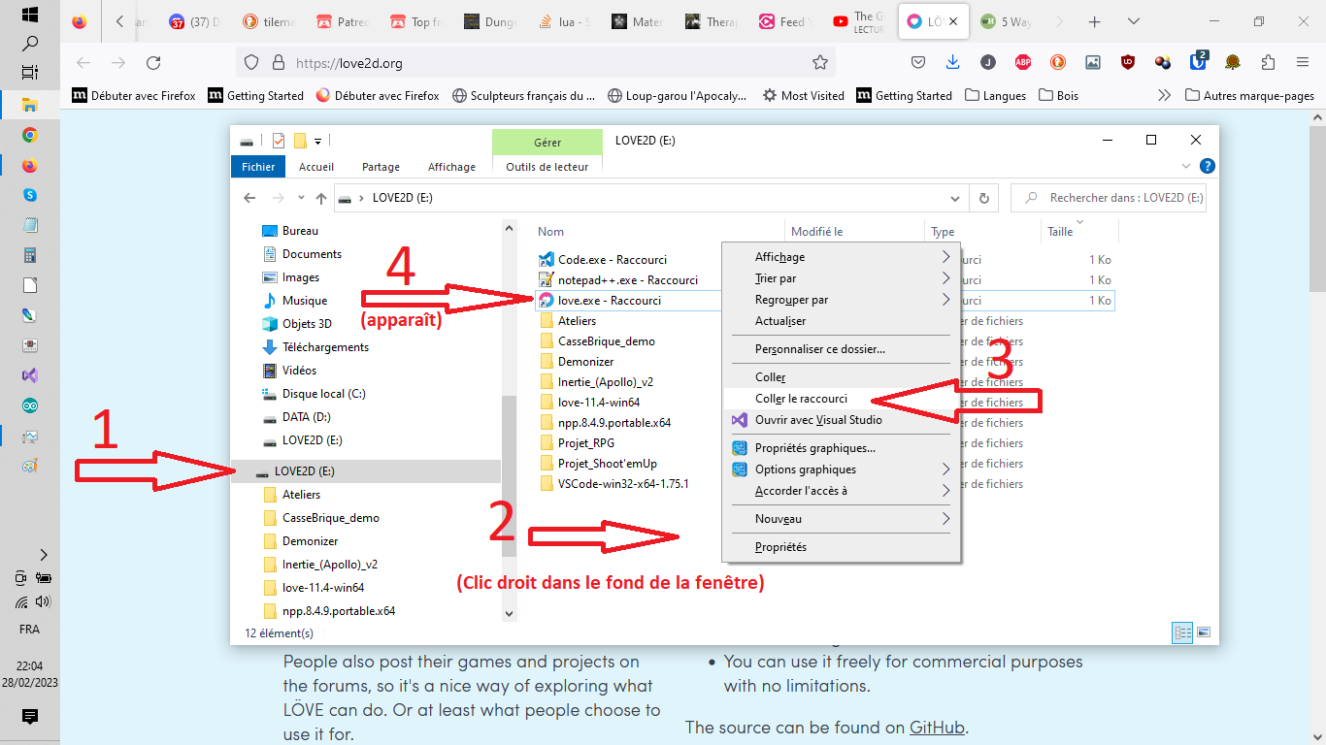Switch to the Accueil ribbon tab
The image size is (1326, 745).
316,167
